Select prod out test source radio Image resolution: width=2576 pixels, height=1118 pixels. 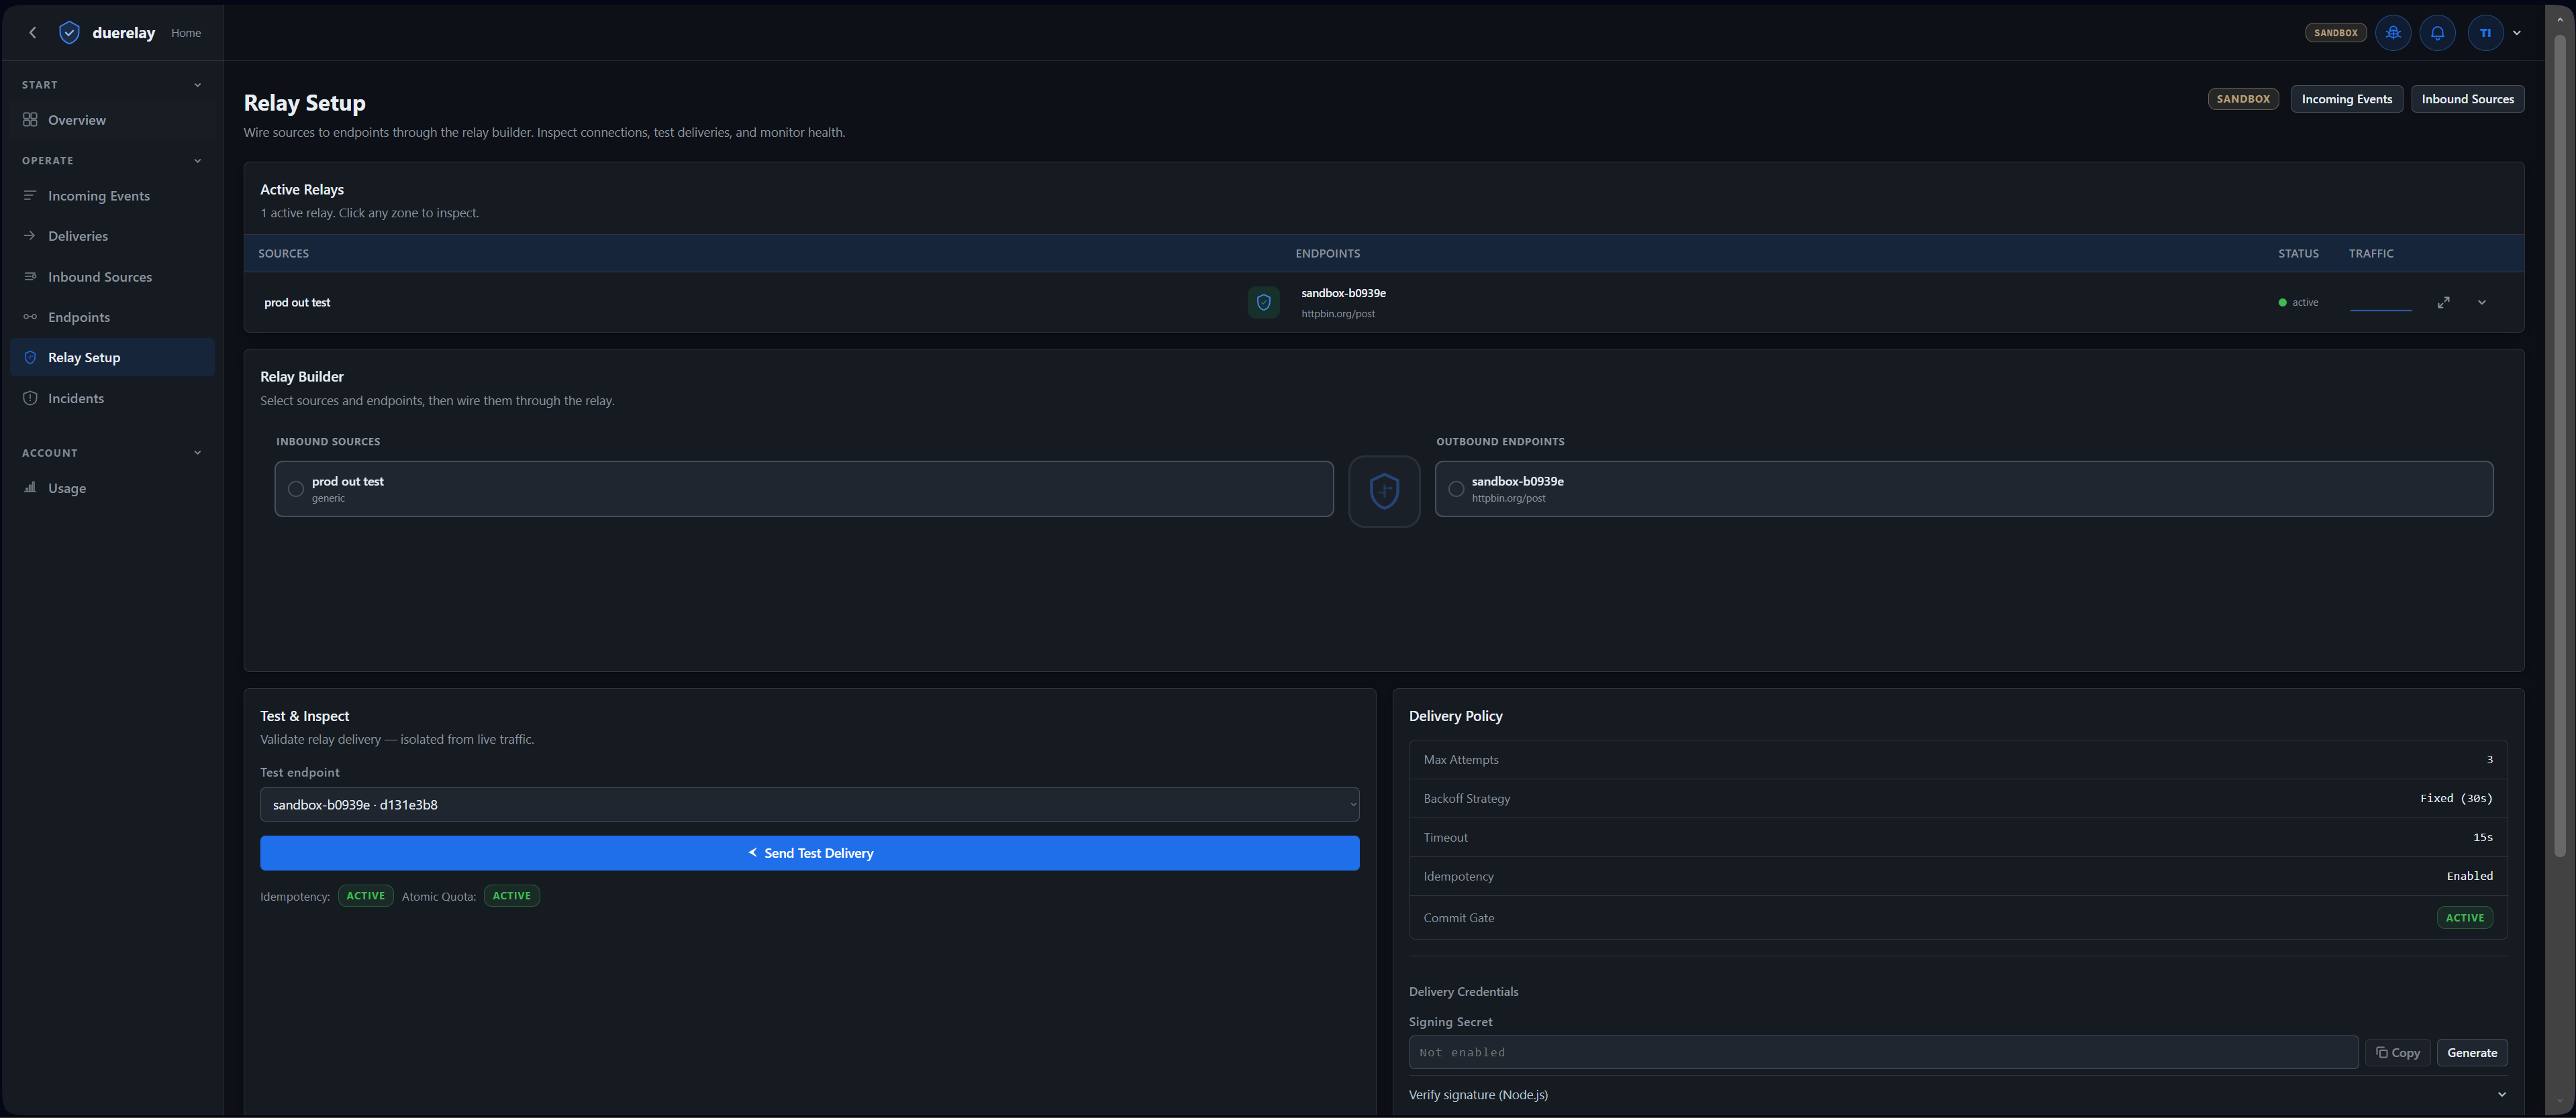point(296,488)
